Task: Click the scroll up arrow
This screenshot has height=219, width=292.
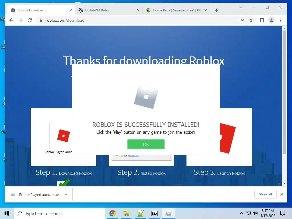Action: [284, 28]
